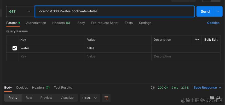225x105 pixels.
Task: Switch to the Raw response view
Action: [x=29, y=98]
